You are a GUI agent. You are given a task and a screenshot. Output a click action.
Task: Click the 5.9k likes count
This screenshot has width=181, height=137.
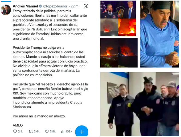point(53,132)
